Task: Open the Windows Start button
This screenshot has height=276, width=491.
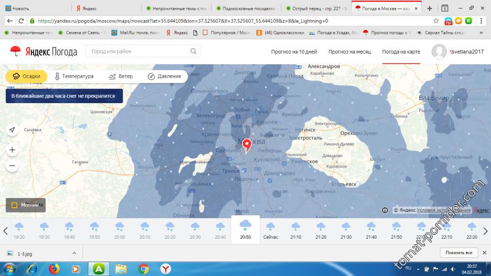Action: 9,269
